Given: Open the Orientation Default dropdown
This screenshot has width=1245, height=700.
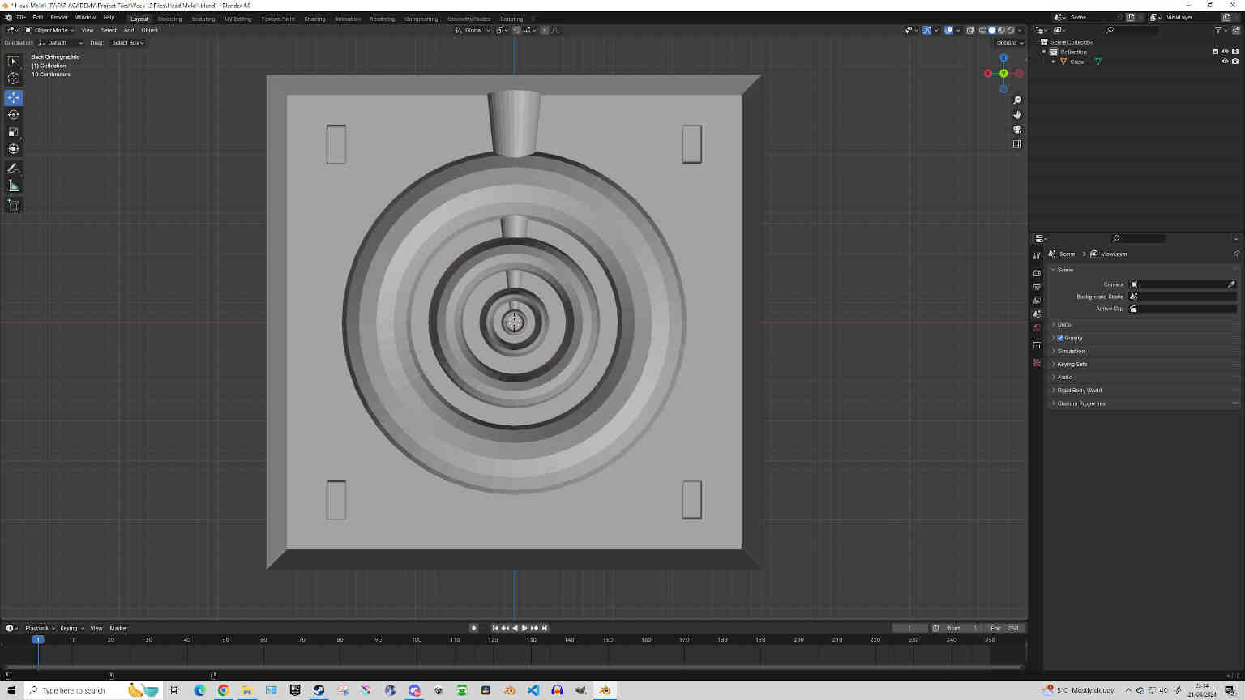Looking at the screenshot, I should 60,42.
